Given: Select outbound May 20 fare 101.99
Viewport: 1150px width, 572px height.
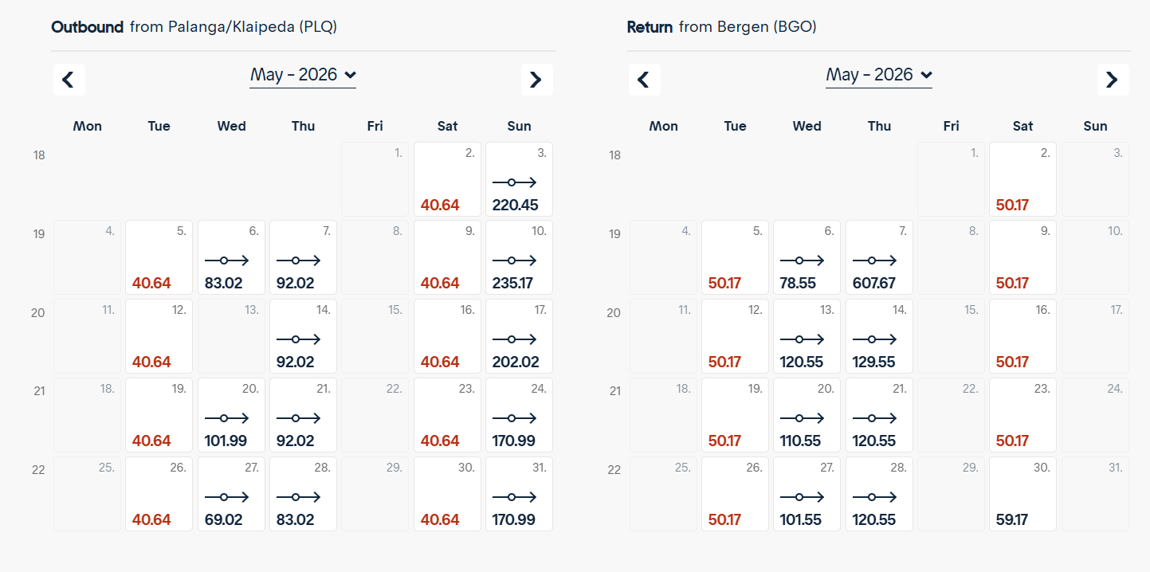Looking at the screenshot, I should tap(231, 415).
